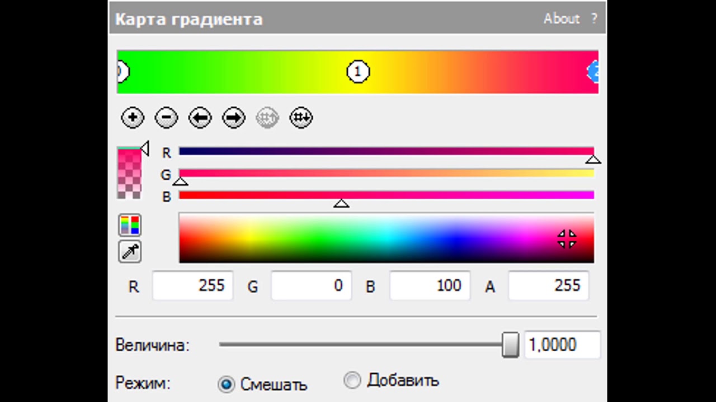Click the A alpha value input field
Image resolution: width=716 pixels, height=402 pixels.
548,286
